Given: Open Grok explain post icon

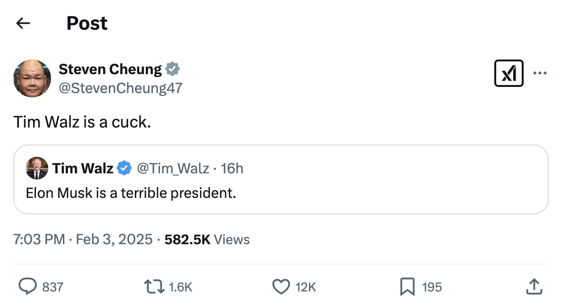Looking at the screenshot, I should click(508, 73).
